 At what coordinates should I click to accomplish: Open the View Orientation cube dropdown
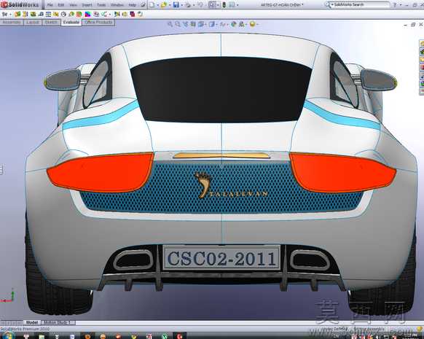(202, 24)
